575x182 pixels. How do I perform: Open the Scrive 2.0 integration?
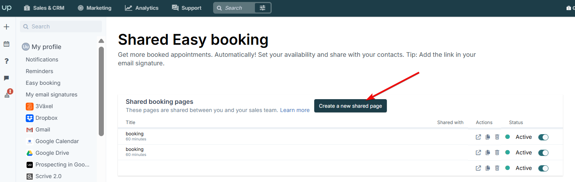point(44,176)
